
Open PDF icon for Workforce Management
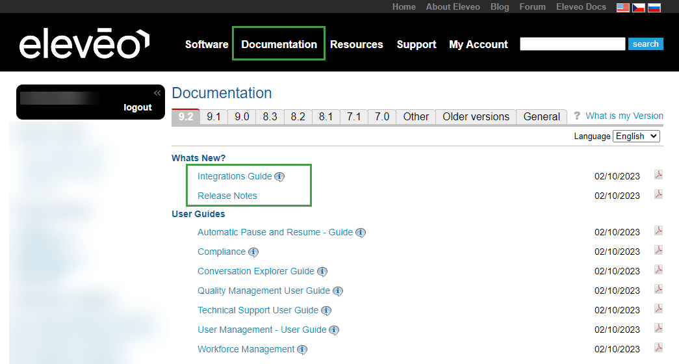click(658, 348)
